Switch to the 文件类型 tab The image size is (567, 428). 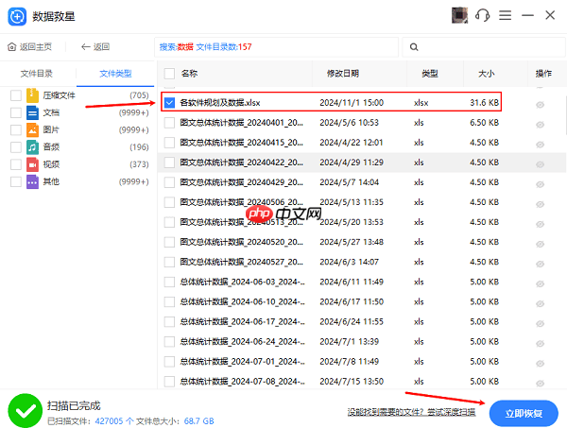(x=115, y=74)
